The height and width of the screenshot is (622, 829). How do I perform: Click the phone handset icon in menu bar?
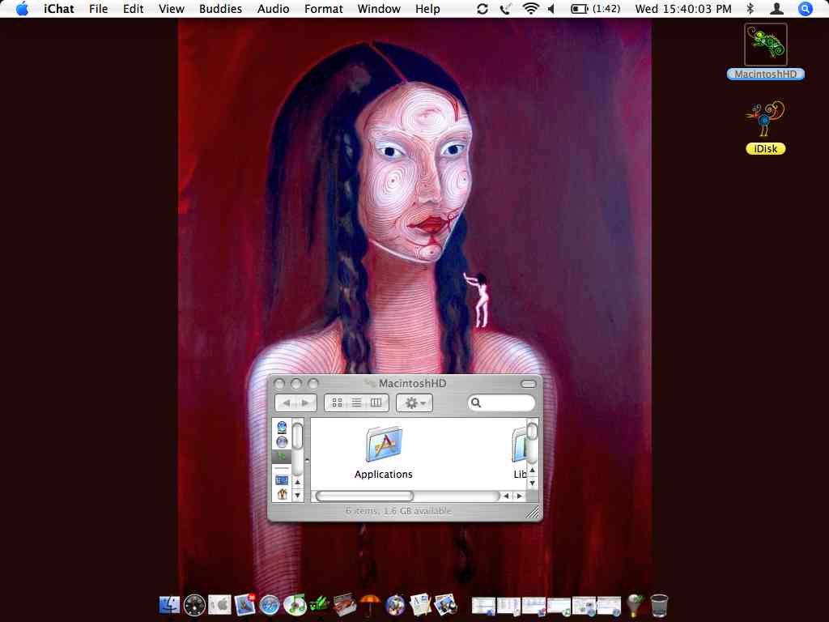505,9
